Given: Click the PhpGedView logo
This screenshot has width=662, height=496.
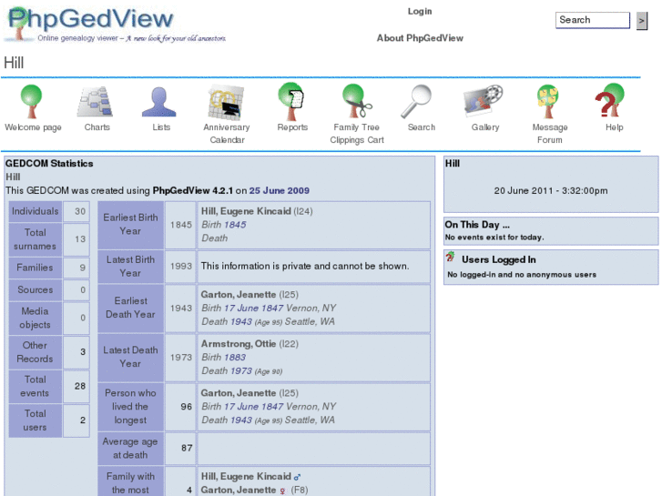Looking at the screenshot, I should click(116, 25).
